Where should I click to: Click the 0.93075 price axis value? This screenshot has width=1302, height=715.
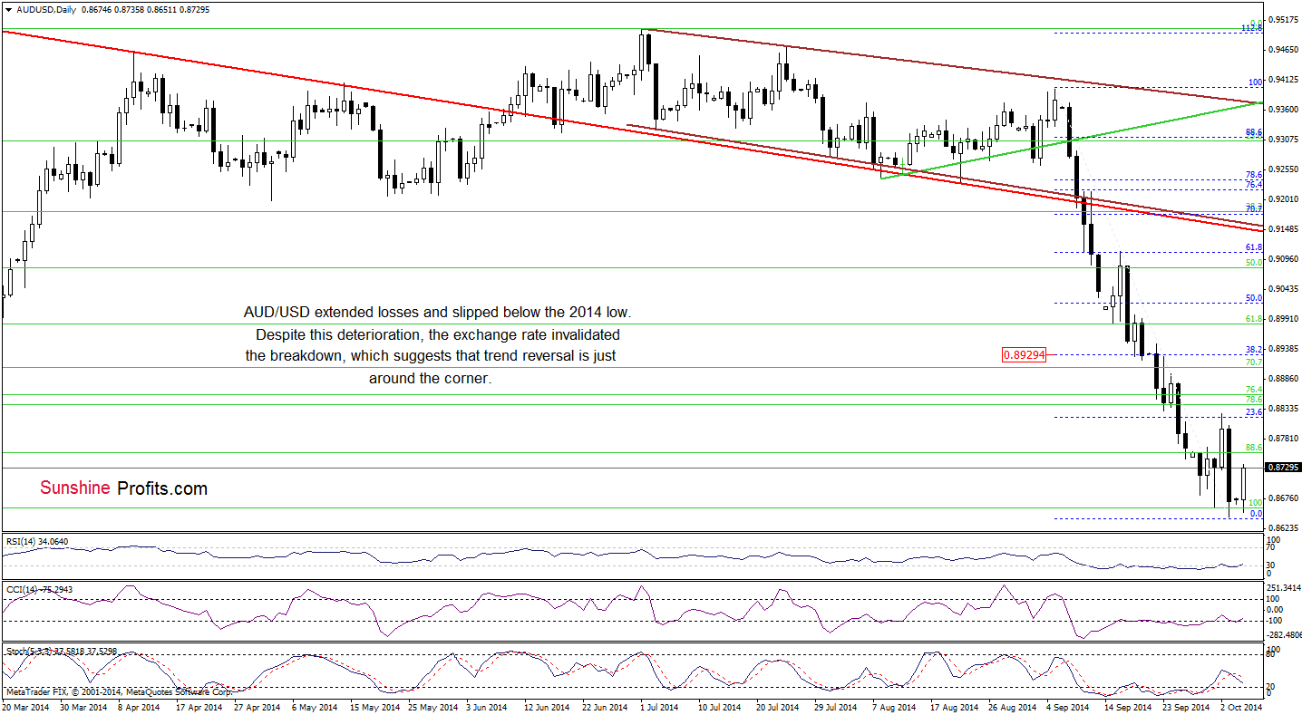pos(1282,140)
